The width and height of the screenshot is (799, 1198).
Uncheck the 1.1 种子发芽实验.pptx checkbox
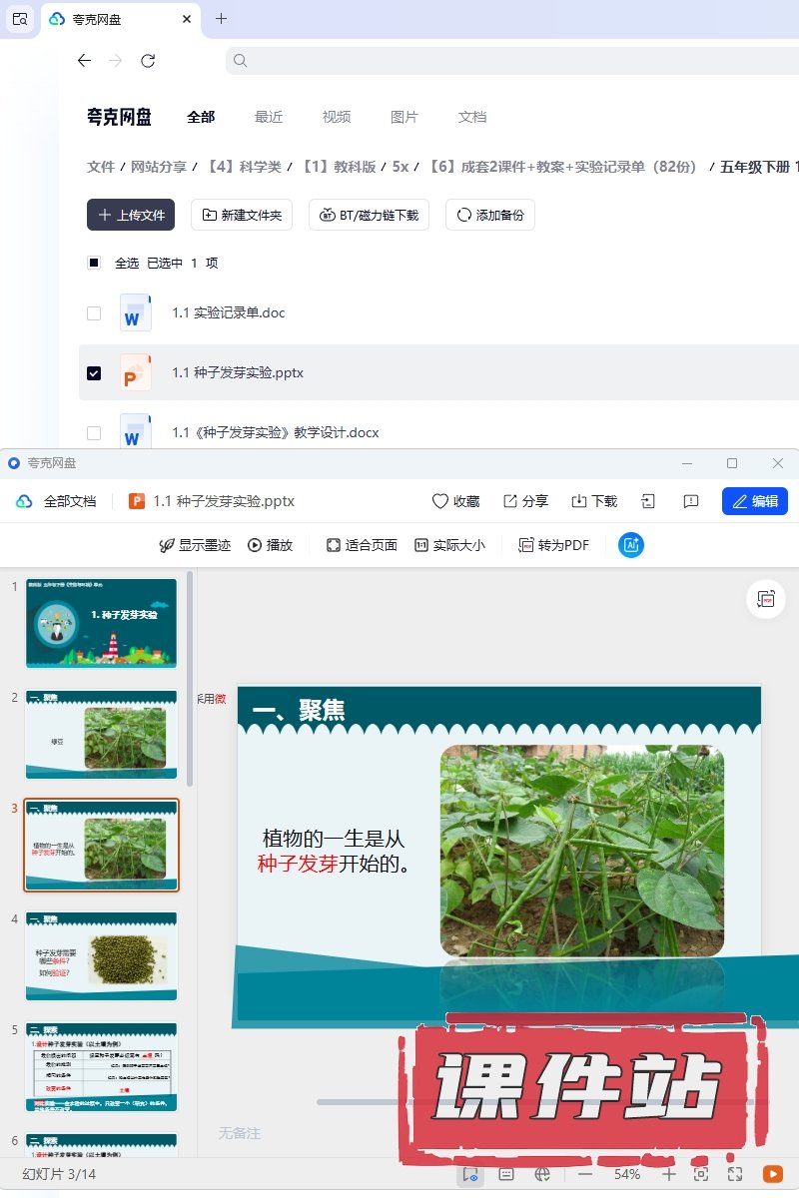tap(94, 373)
